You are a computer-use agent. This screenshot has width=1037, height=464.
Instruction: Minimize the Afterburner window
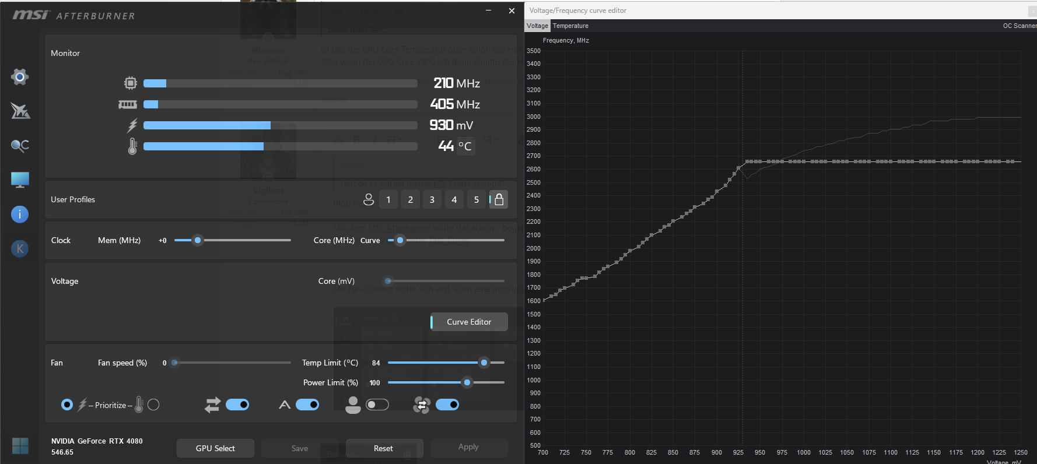(488, 10)
